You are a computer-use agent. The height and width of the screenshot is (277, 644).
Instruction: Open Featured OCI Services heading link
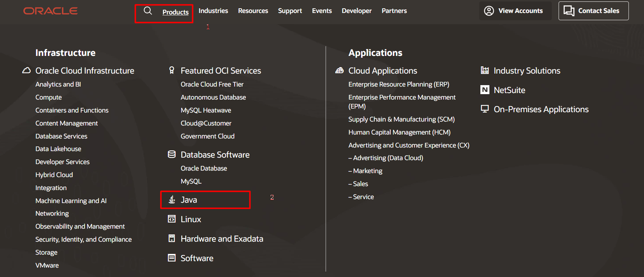(x=221, y=71)
